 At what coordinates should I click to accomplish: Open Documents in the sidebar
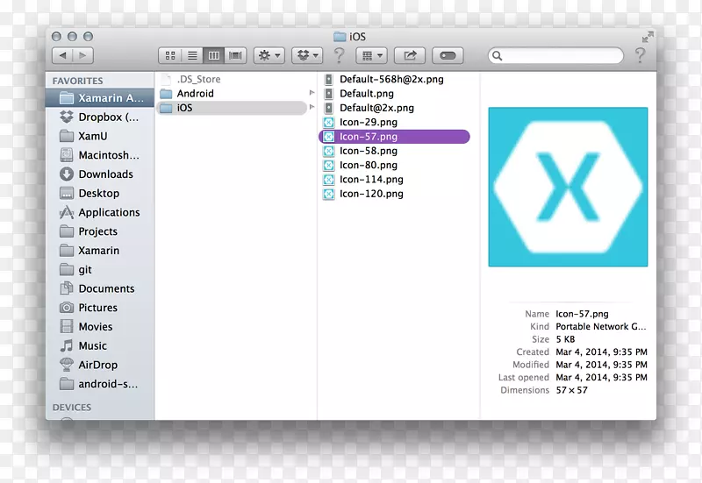coord(100,288)
